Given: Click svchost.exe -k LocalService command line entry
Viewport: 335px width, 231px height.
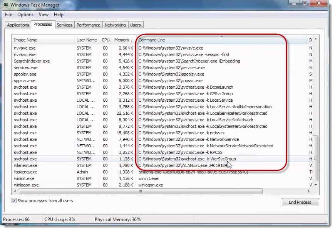Looking at the screenshot, I should [186, 100].
